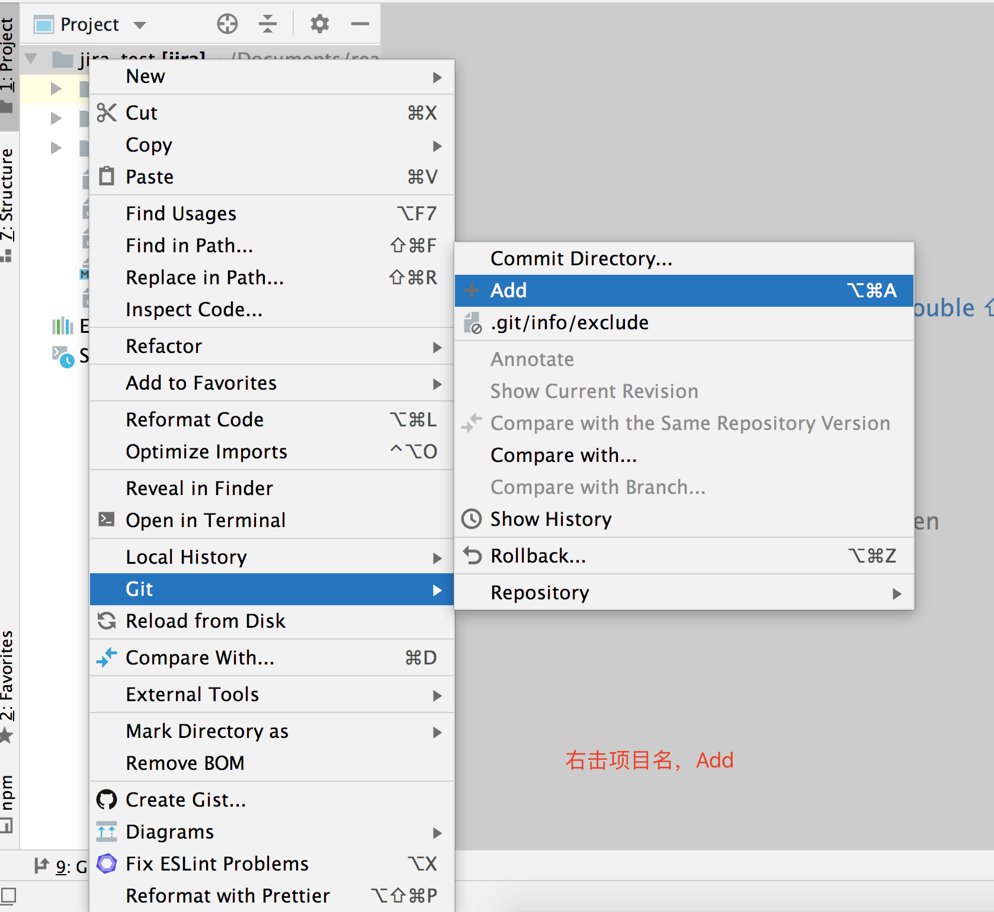Open the Local History submenu

(272, 557)
